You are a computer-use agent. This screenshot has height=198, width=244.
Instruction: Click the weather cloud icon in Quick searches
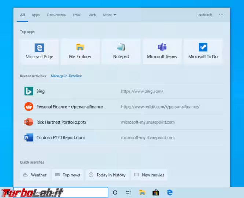(26, 175)
